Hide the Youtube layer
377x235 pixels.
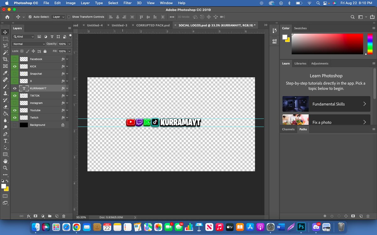tap(14, 110)
